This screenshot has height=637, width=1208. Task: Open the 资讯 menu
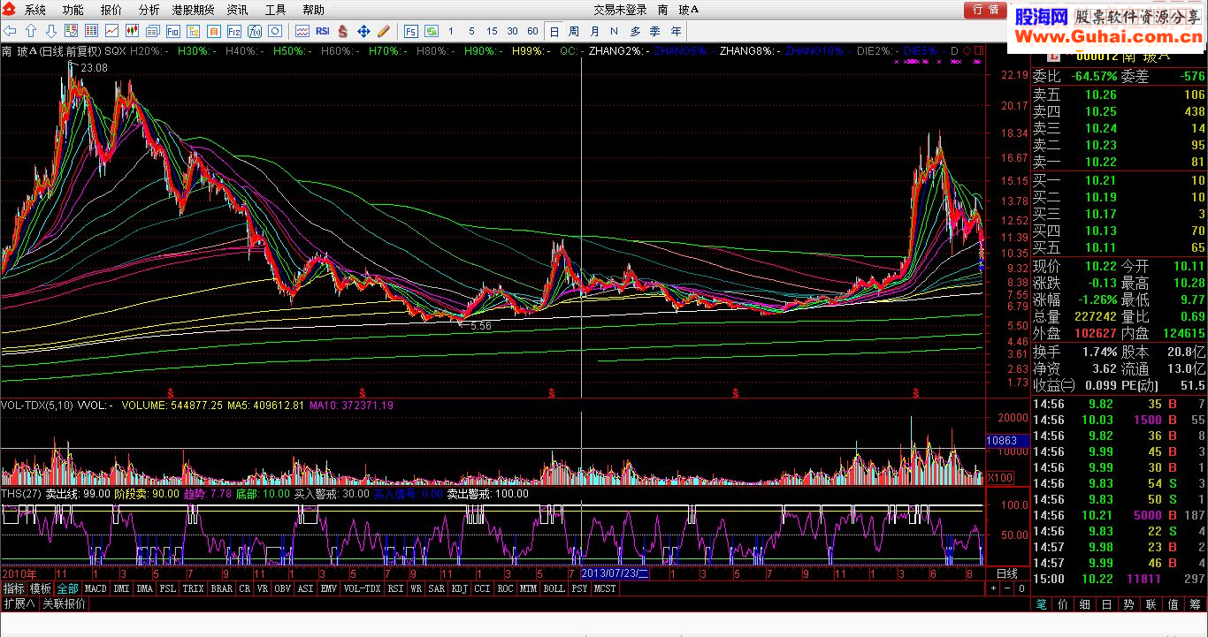(237, 10)
